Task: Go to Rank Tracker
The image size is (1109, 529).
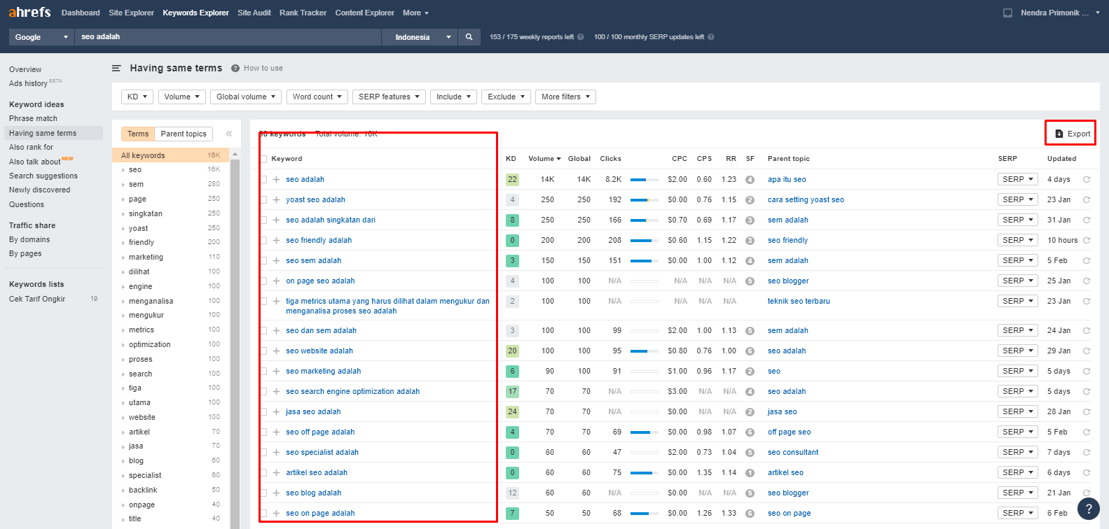Action: coord(303,13)
